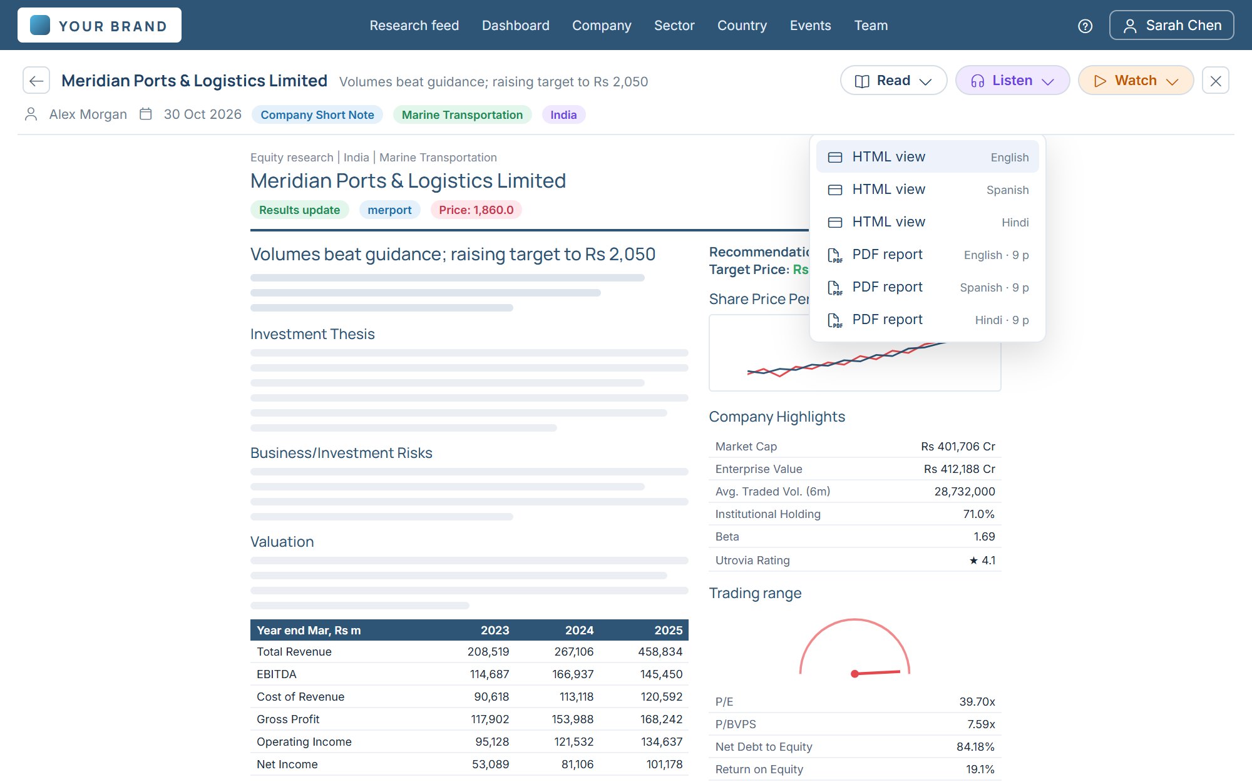Click the P/E value 39.70x
Screen dimensions: 1252x782
tap(977, 702)
